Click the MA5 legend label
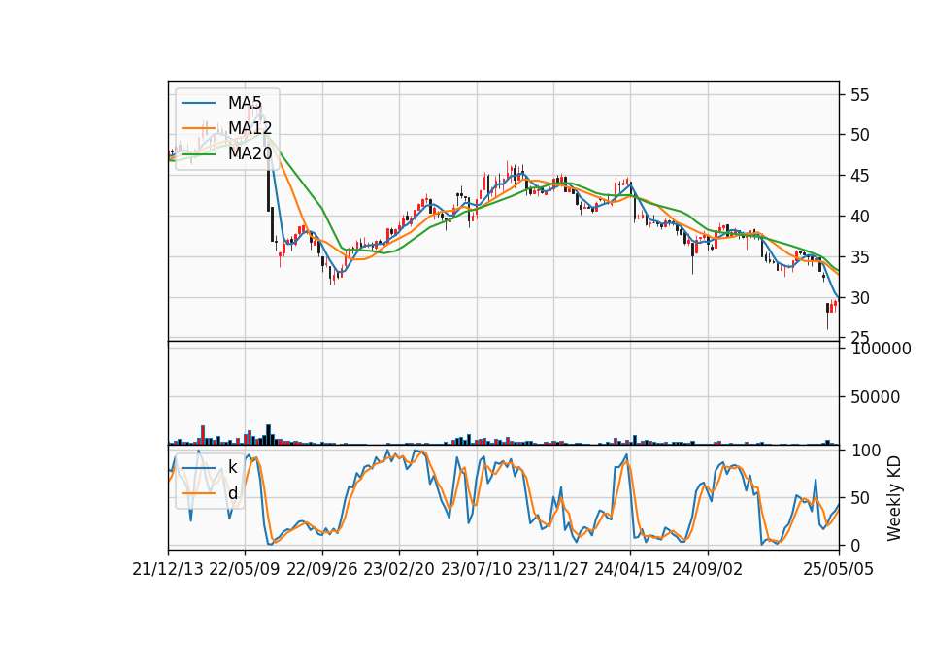Image resolution: width=932 pixels, height=670 pixels. pyautogui.click(x=245, y=103)
